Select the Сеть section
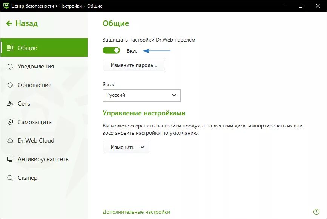 click(x=44, y=104)
